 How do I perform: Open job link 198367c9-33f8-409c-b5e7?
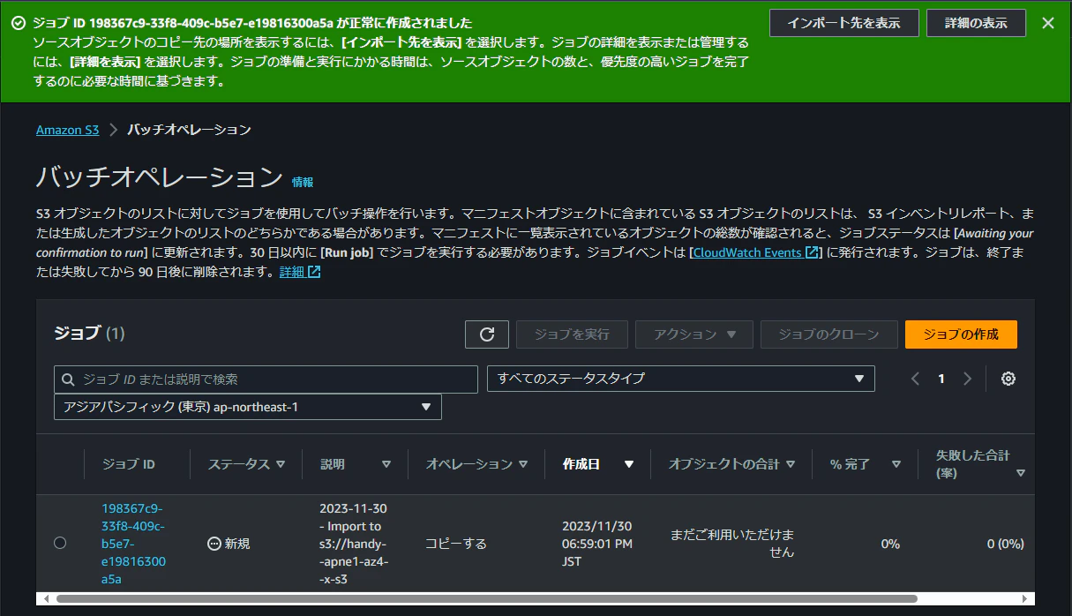133,544
